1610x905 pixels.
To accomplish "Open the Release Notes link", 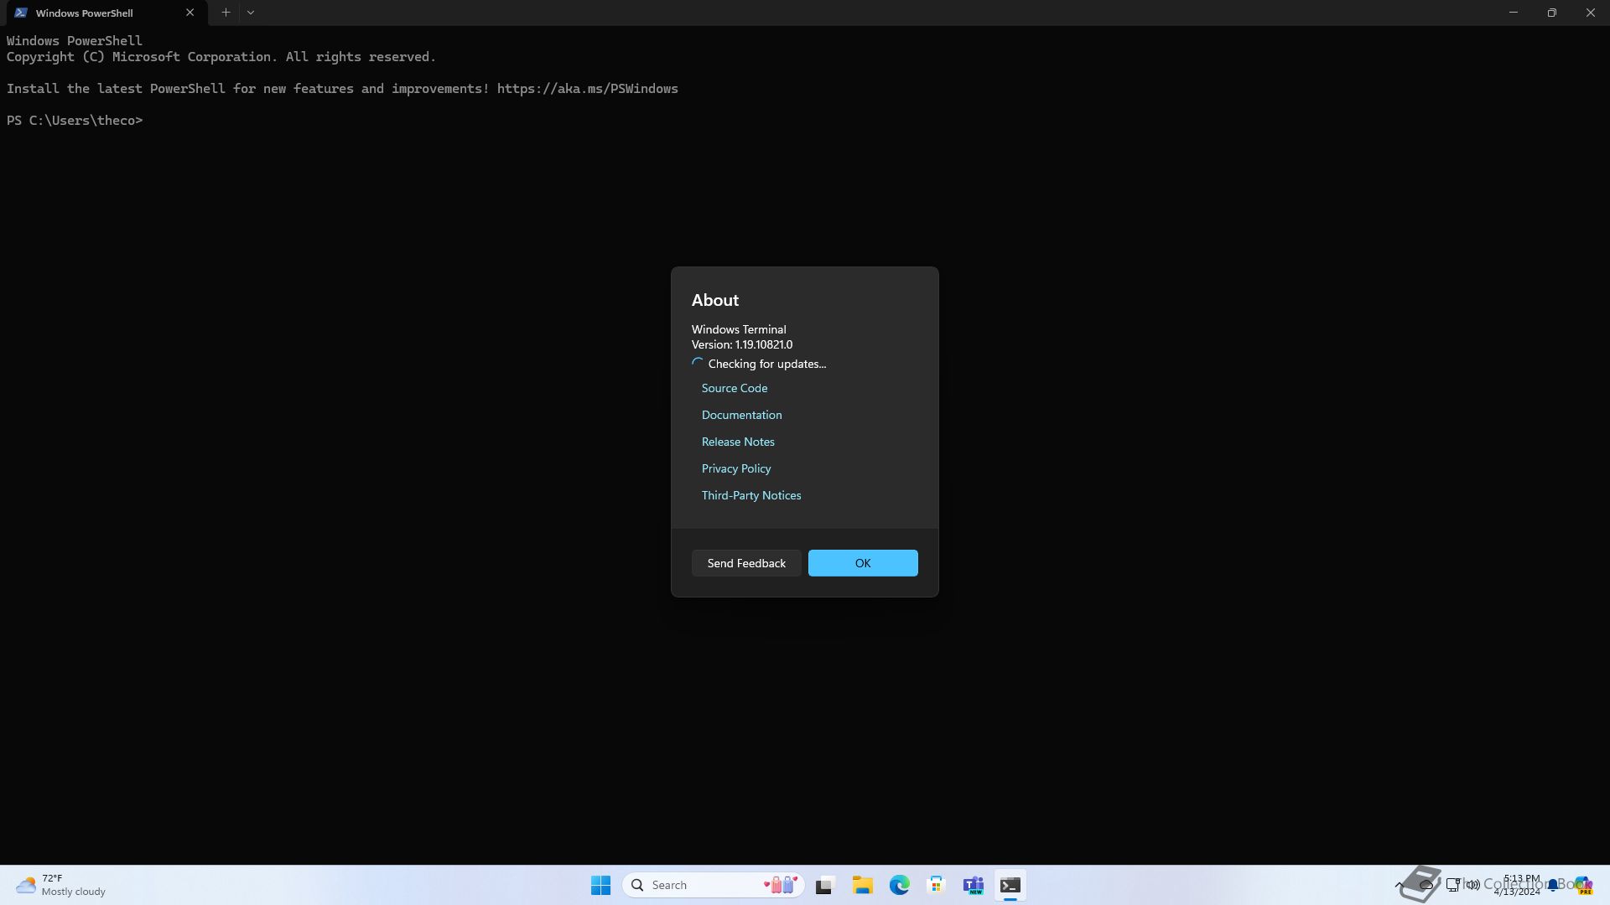I will coord(738,442).
